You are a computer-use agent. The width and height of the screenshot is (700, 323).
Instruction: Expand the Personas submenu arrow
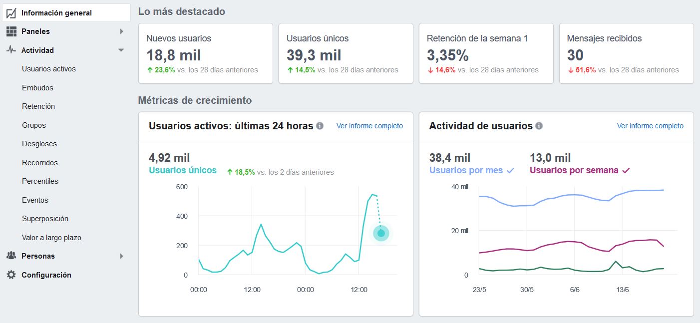121,256
